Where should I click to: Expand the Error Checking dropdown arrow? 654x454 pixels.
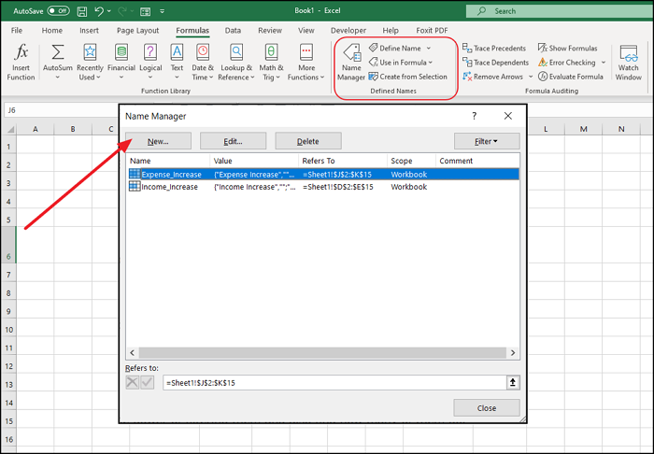604,63
